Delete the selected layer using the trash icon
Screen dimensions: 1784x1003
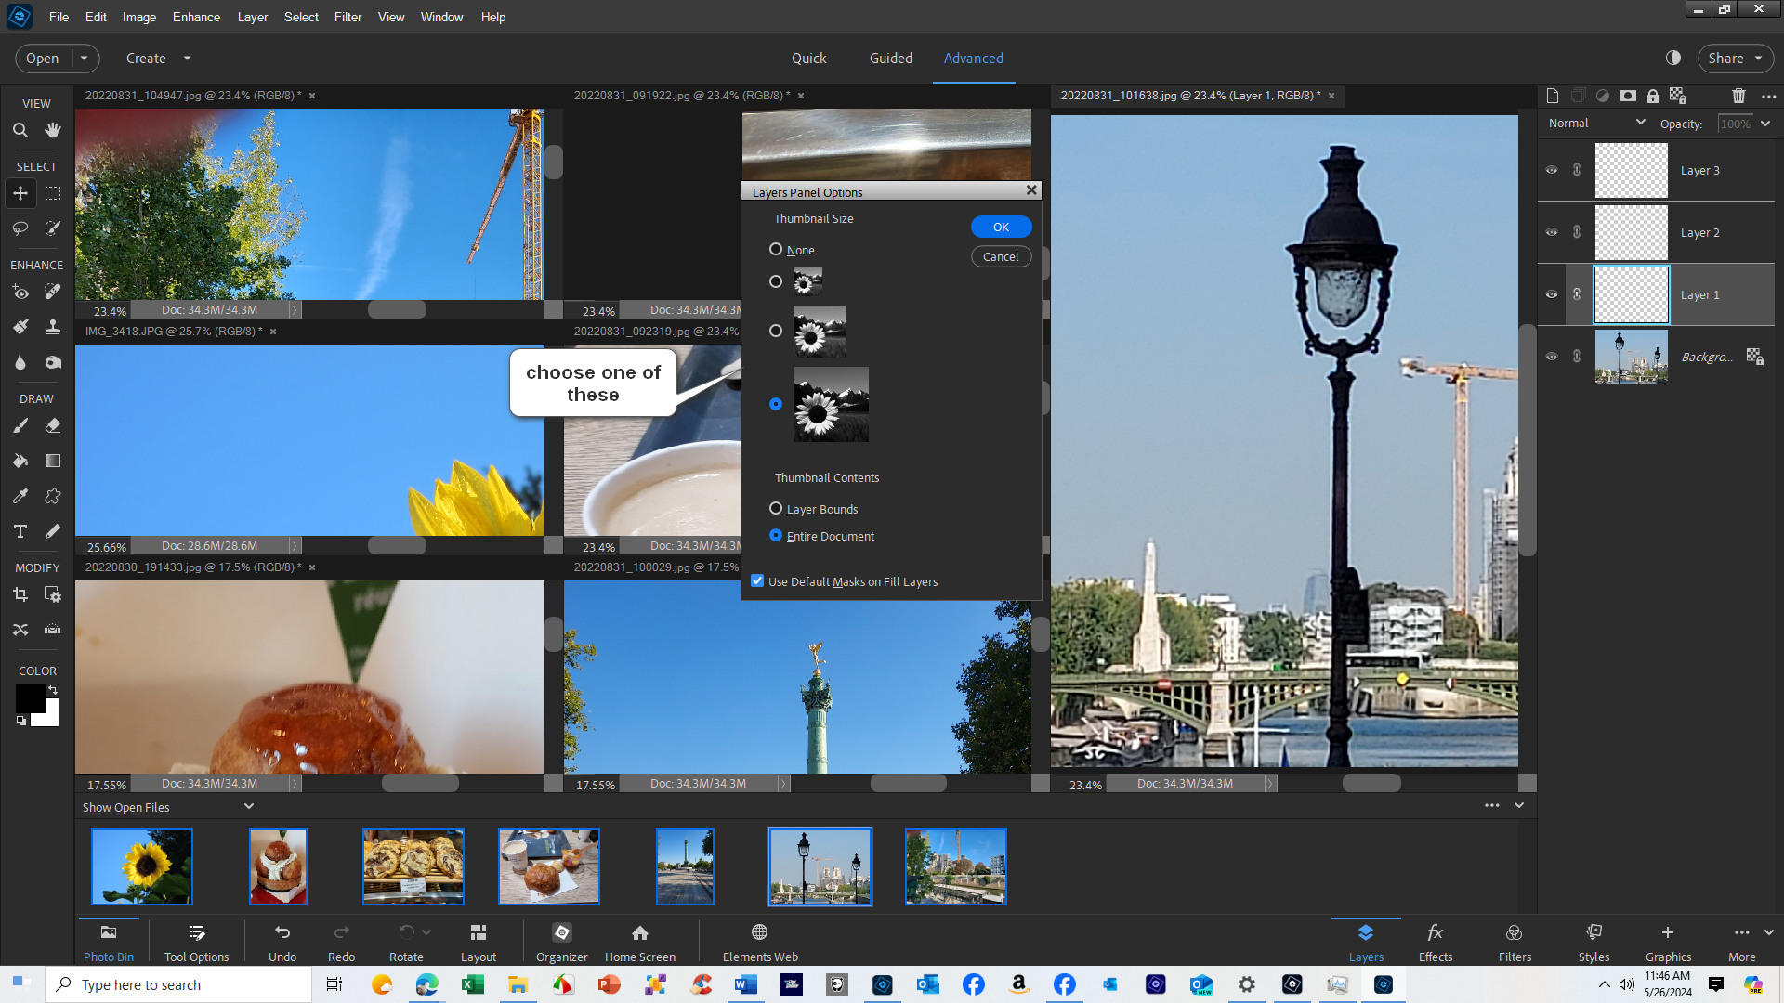click(x=1738, y=96)
